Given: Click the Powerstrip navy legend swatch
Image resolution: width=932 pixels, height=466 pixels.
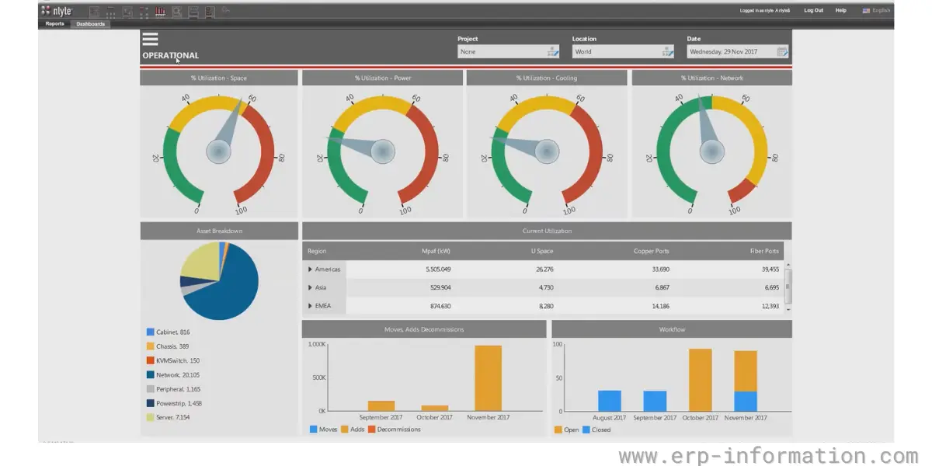Looking at the screenshot, I should tap(150, 404).
